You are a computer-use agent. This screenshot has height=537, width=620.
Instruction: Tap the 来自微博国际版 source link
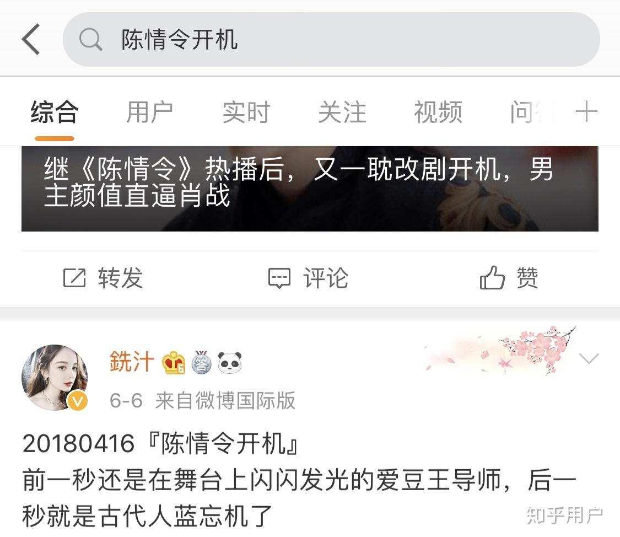click(x=225, y=400)
